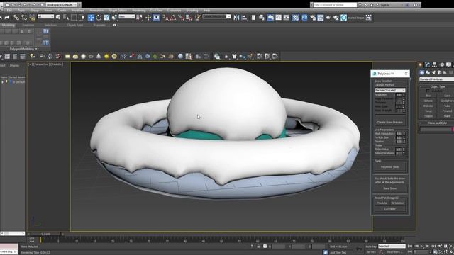Activate the Select Object tool

tap(58, 18)
